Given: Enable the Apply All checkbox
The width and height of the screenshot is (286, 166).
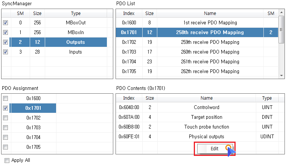Looking at the screenshot, I should pos(6,160).
